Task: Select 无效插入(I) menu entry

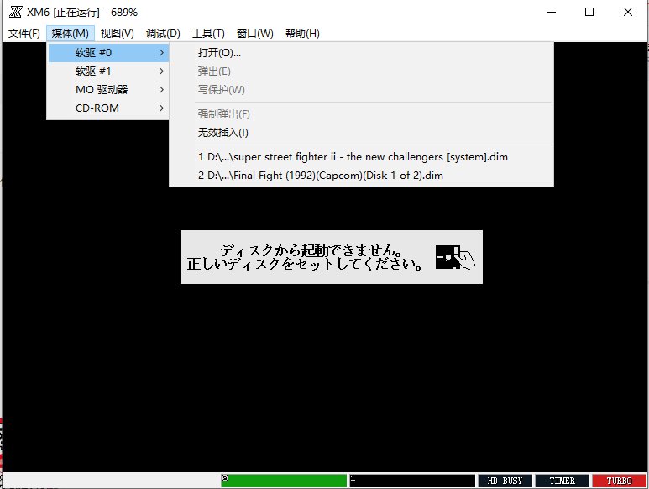Action: click(222, 133)
